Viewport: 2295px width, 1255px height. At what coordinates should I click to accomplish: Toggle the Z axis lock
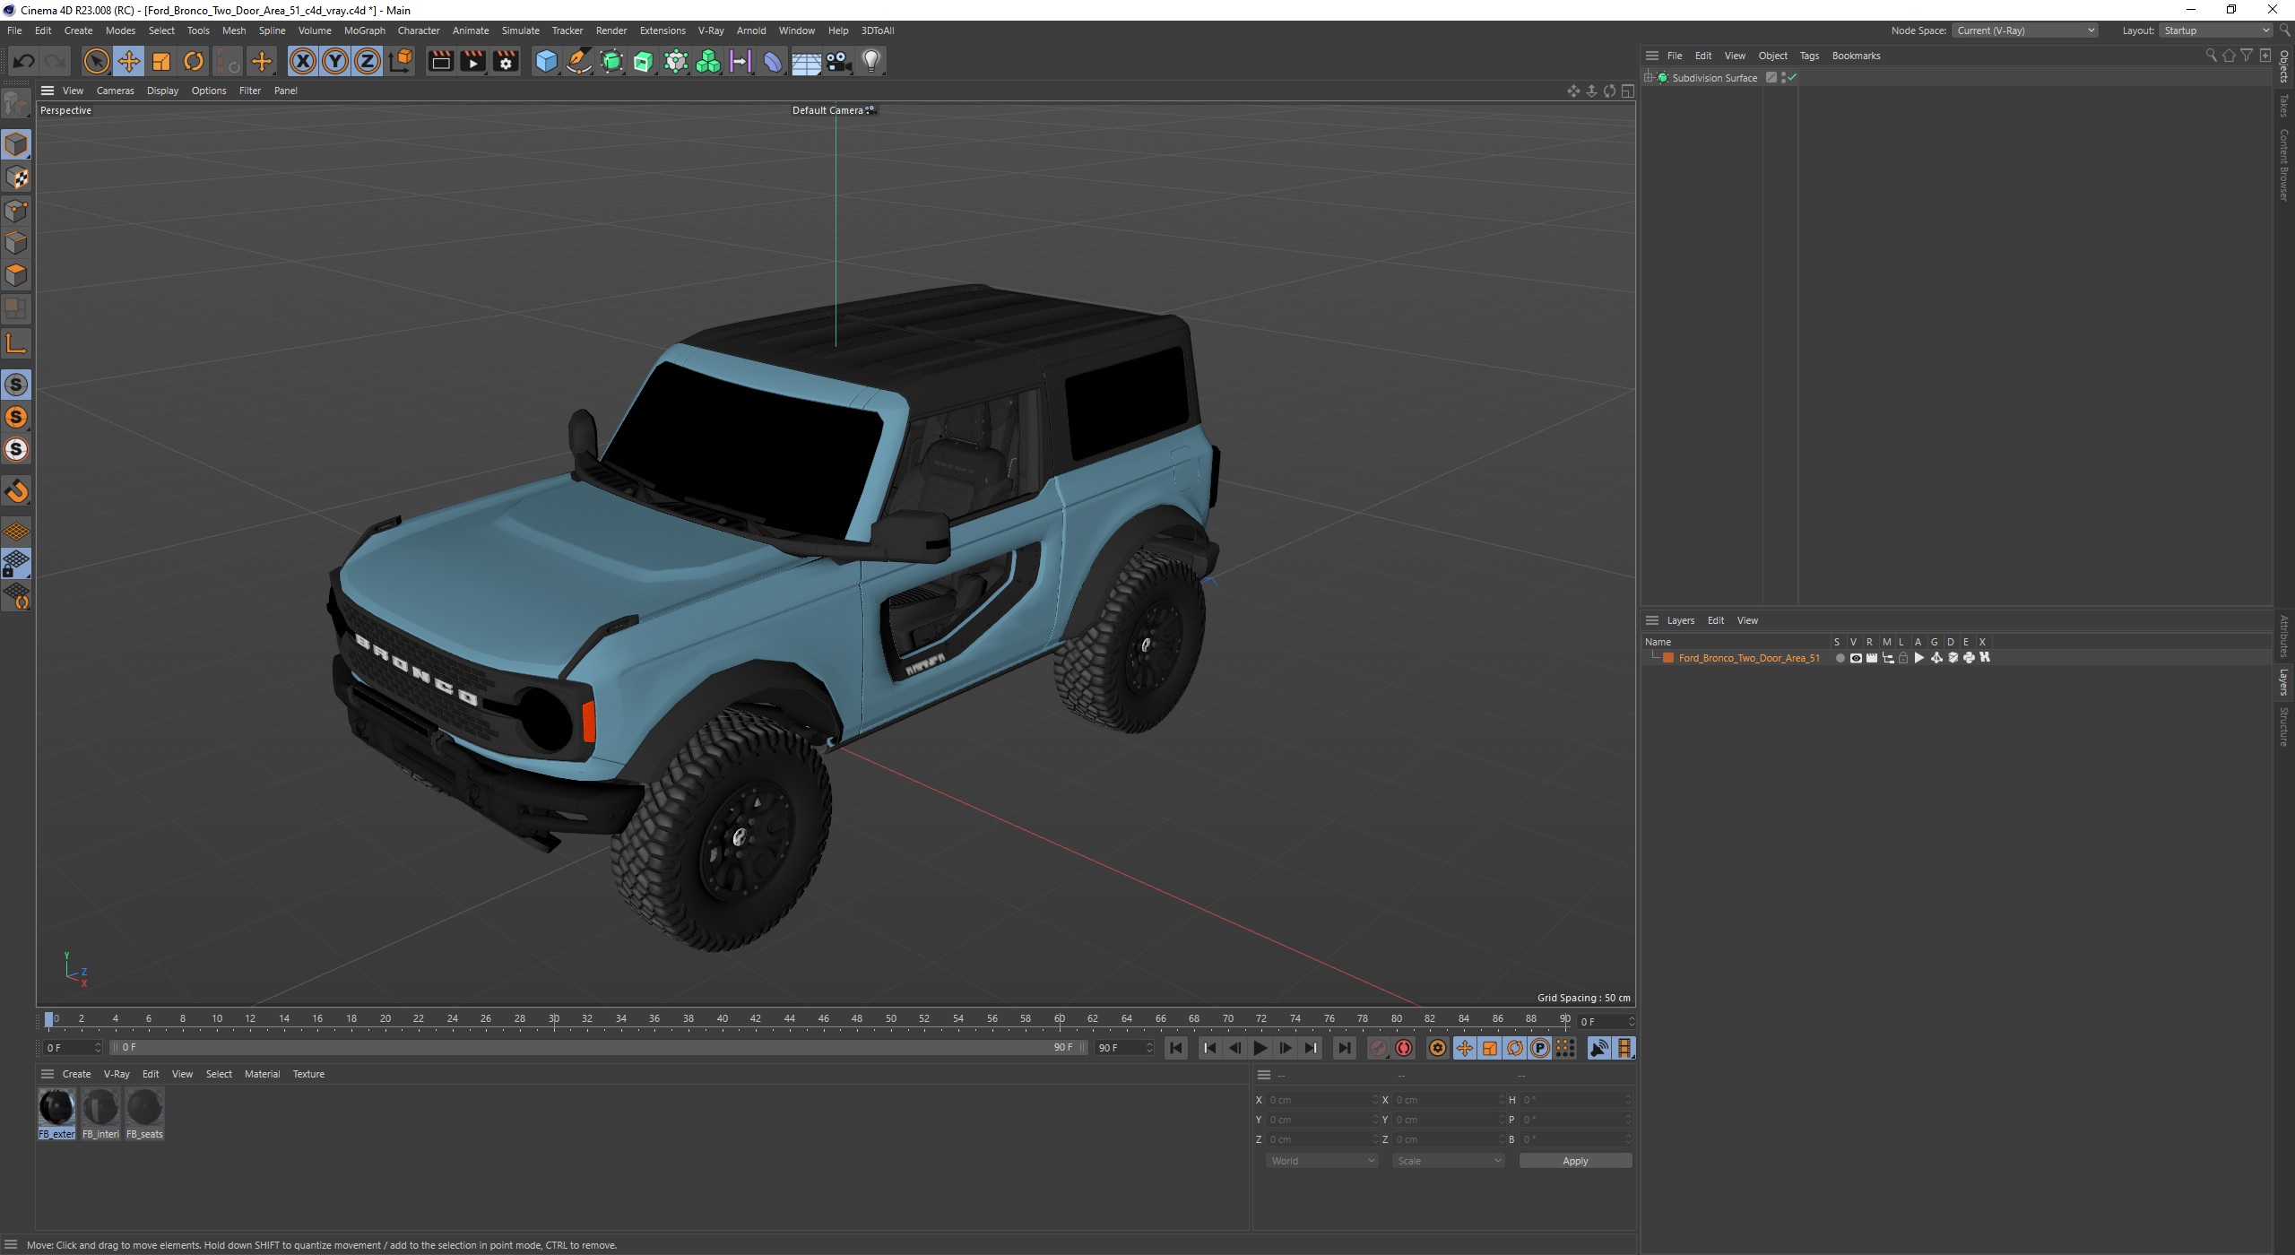[x=368, y=61]
